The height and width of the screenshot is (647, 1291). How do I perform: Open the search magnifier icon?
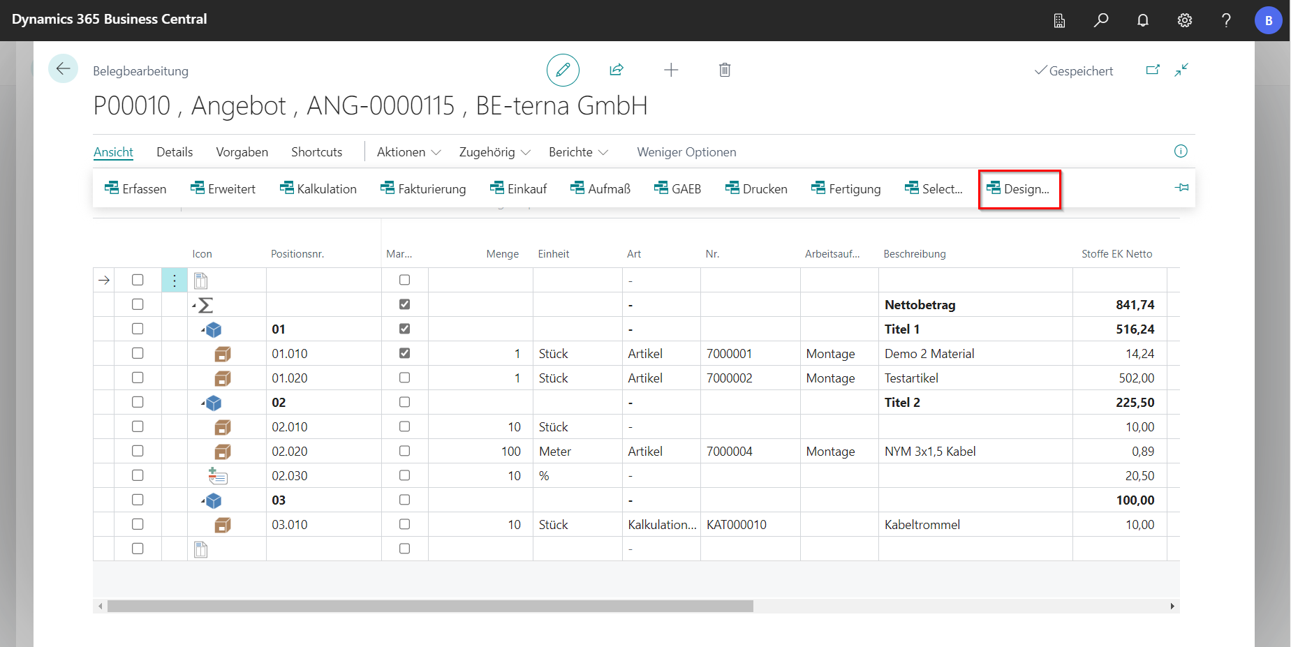[1100, 20]
